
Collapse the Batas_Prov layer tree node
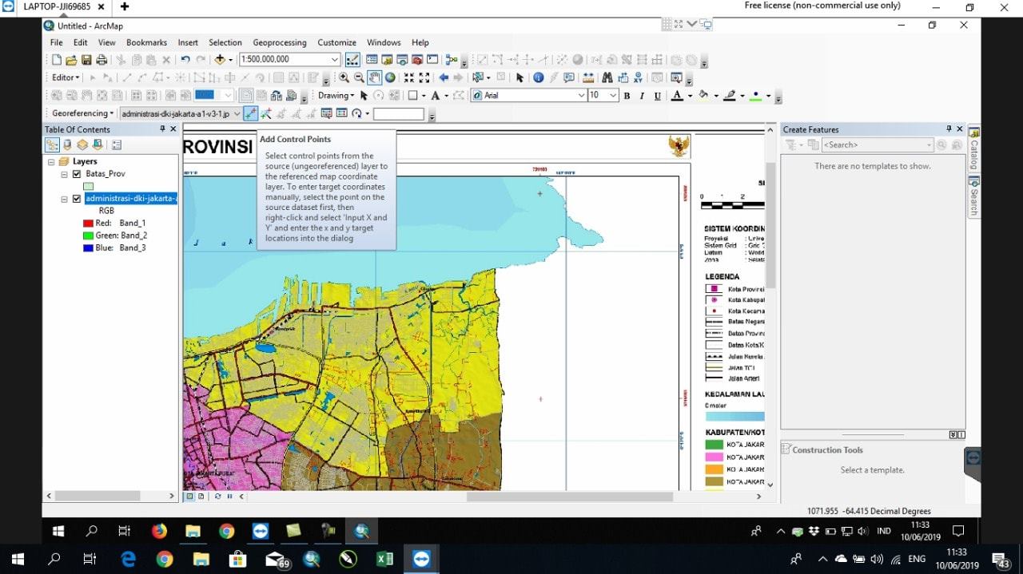(x=65, y=174)
